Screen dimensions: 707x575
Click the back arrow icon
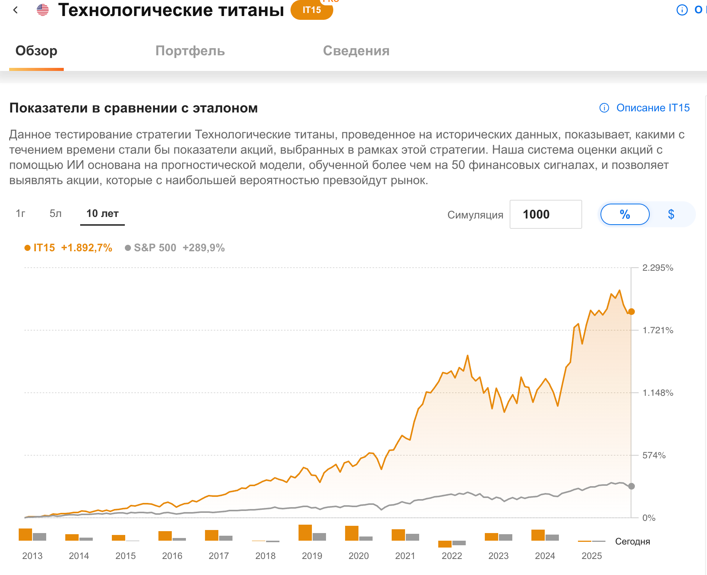tap(16, 10)
